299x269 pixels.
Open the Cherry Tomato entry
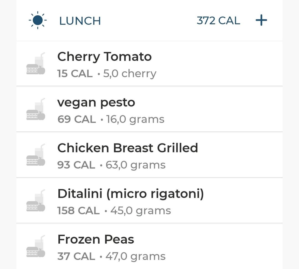[x=149, y=64]
